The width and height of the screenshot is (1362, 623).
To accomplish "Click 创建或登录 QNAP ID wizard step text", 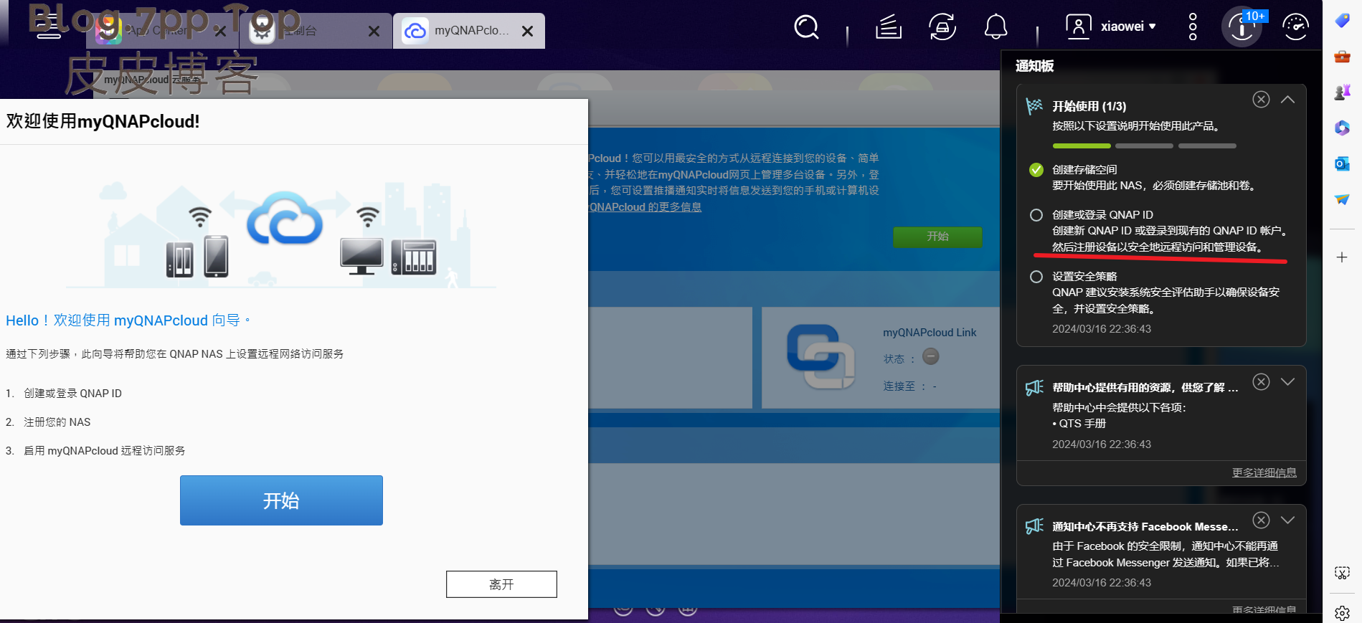I will [73, 394].
